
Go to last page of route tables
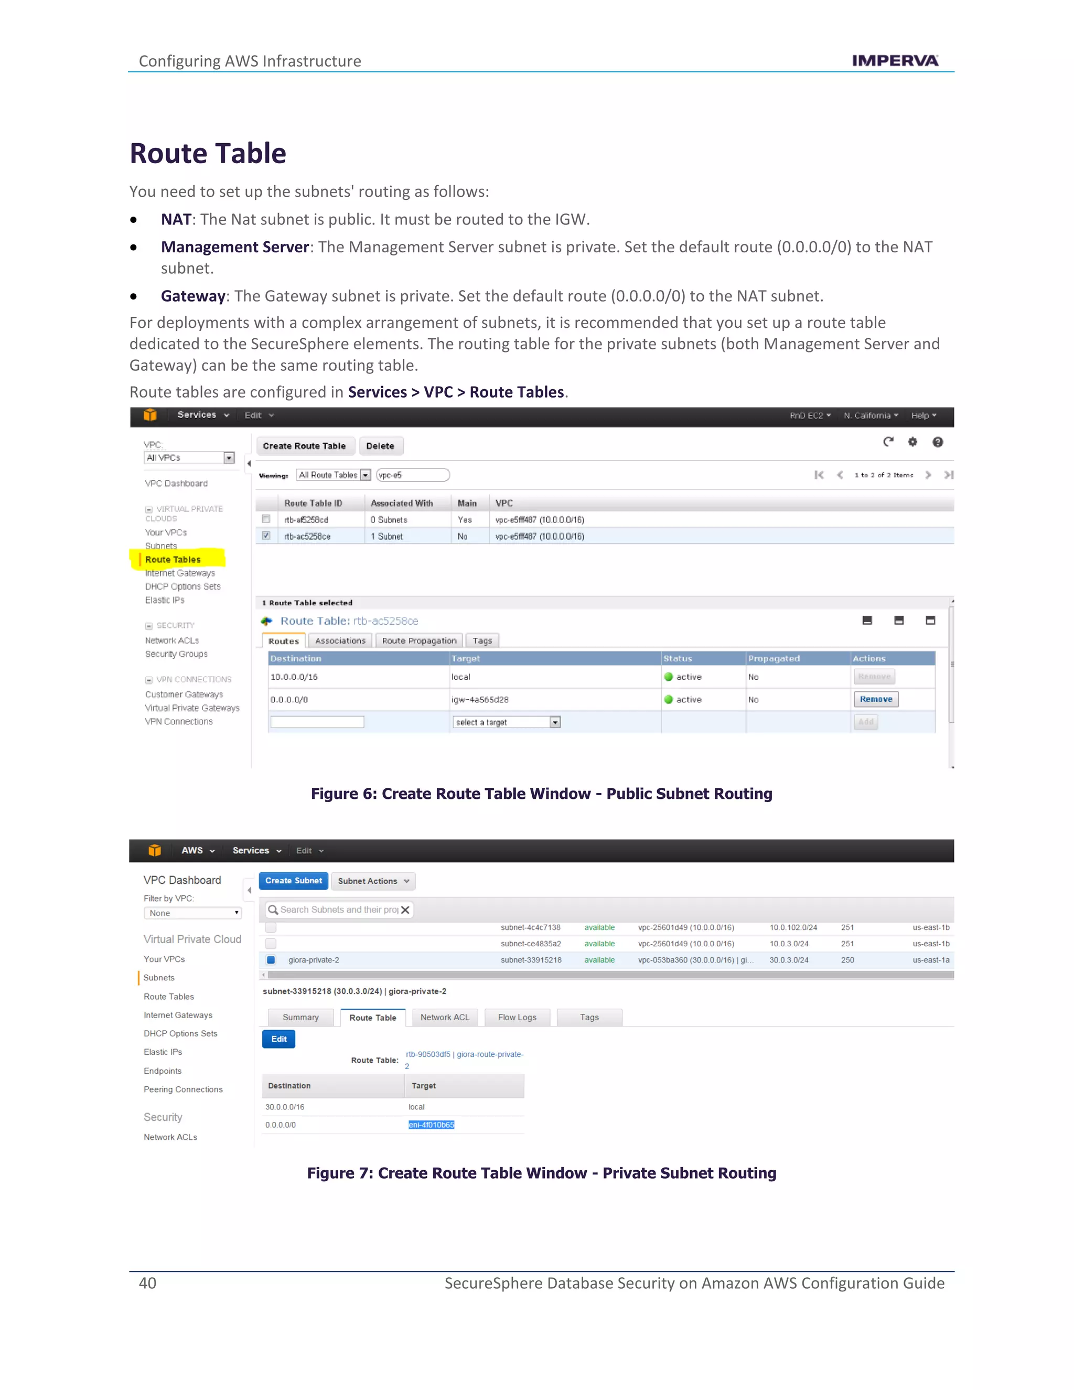pyautogui.click(x=949, y=475)
